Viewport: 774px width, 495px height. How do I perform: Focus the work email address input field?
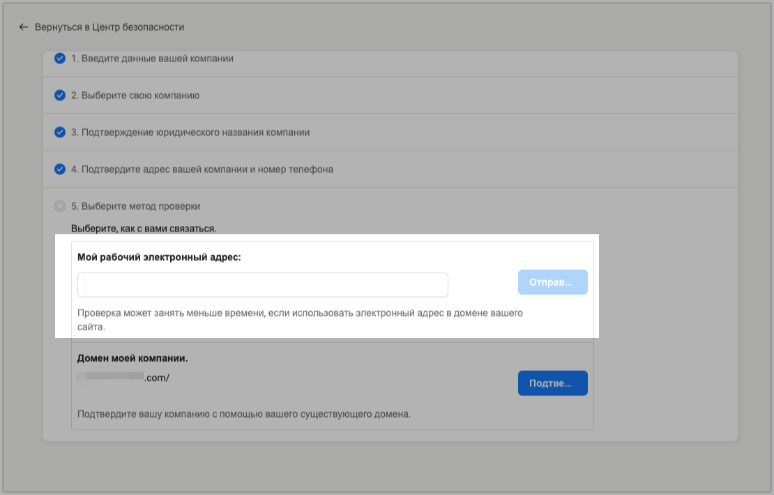click(x=263, y=284)
